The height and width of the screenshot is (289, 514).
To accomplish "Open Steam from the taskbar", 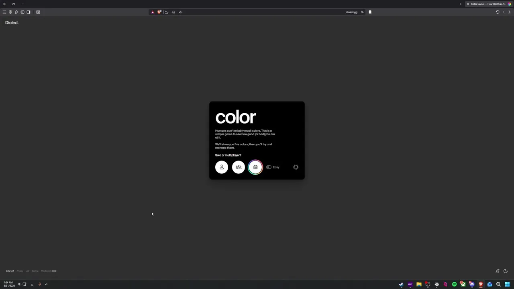I will 401,284.
